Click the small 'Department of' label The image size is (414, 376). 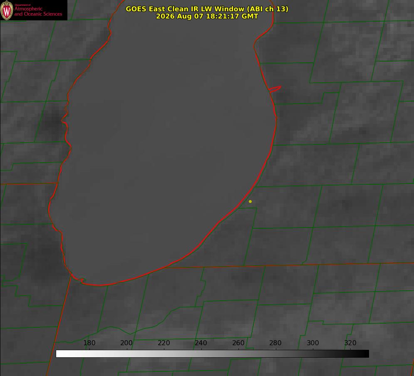pos(22,5)
